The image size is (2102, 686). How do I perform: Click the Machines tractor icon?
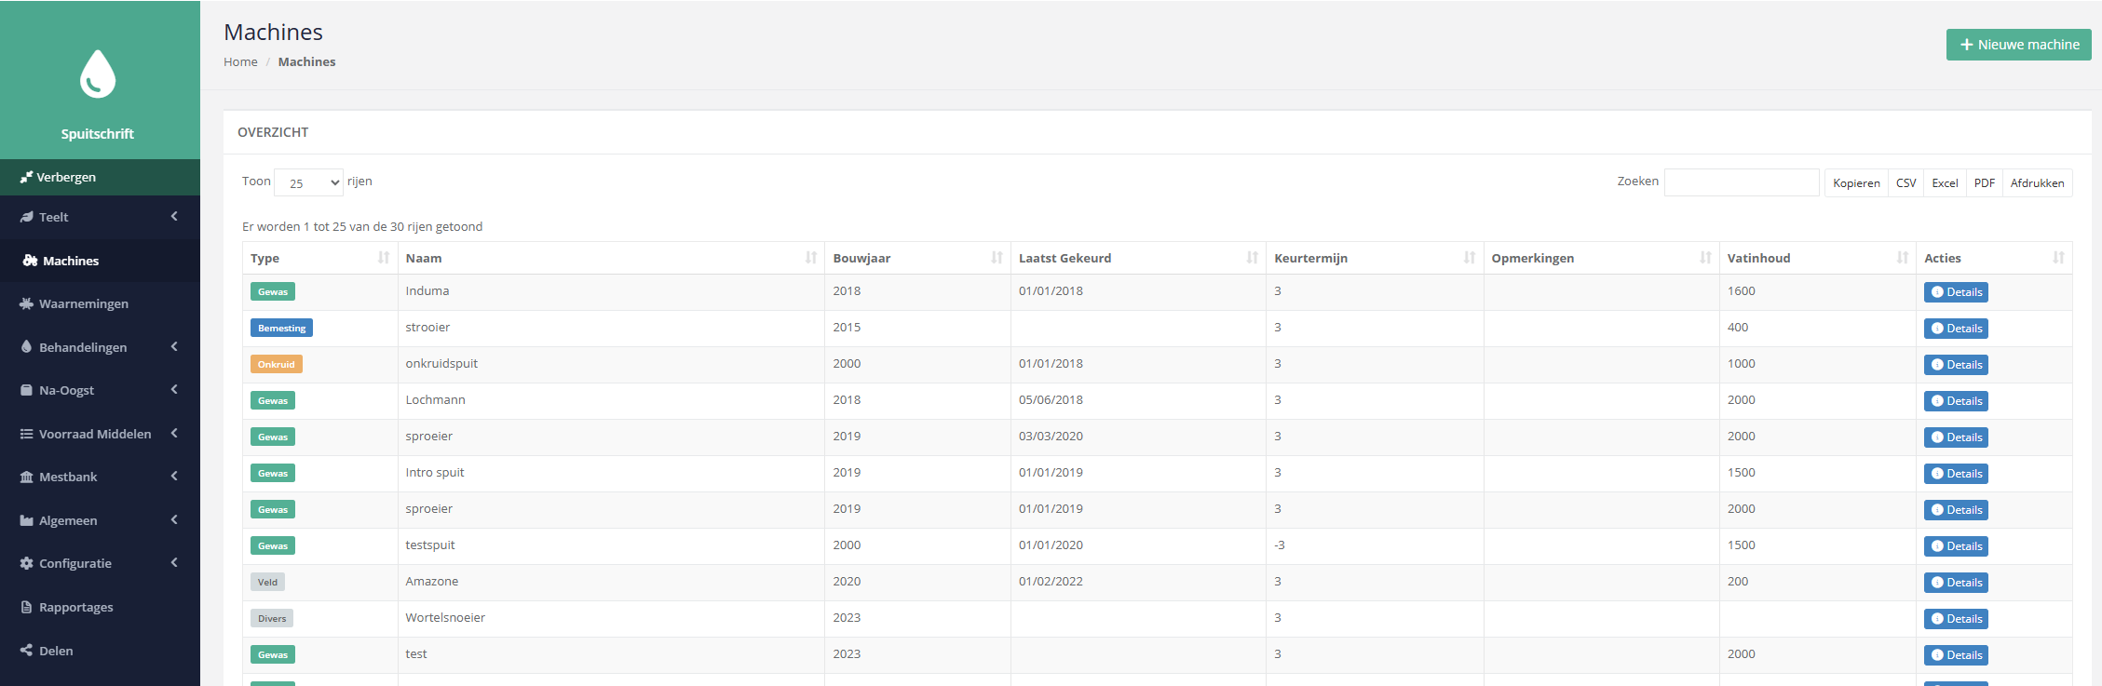30,261
